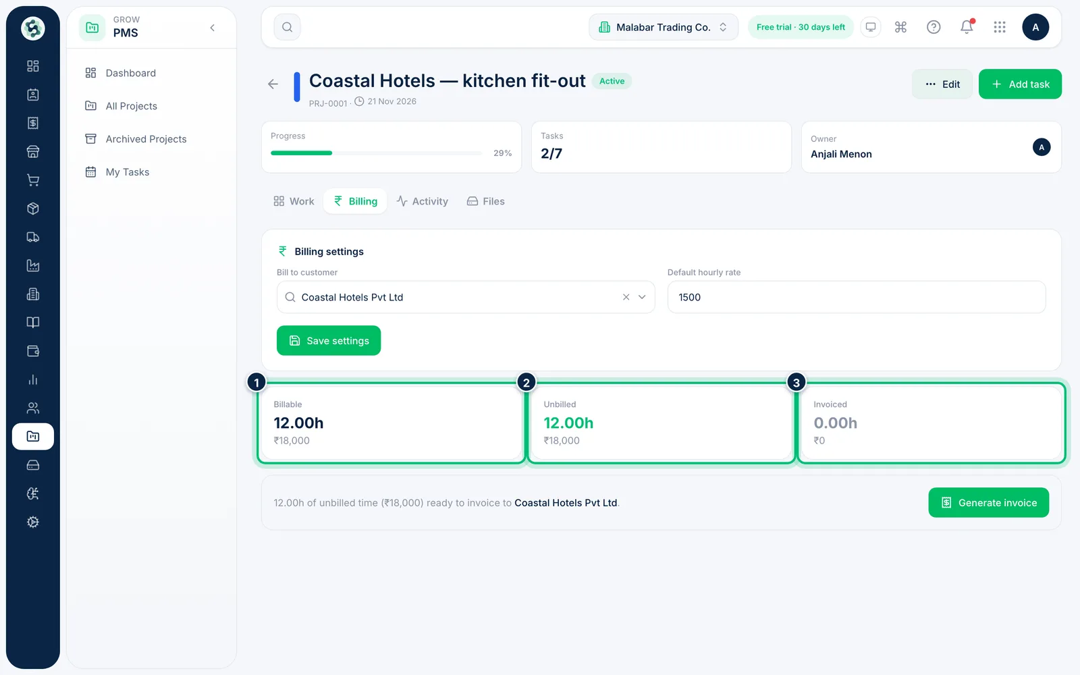Click the Invoiced 0.00h card
Image resolution: width=1080 pixels, height=675 pixels.
(x=932, y=423)
